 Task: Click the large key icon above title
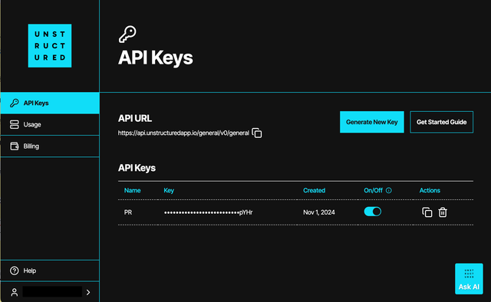(127, 34)
